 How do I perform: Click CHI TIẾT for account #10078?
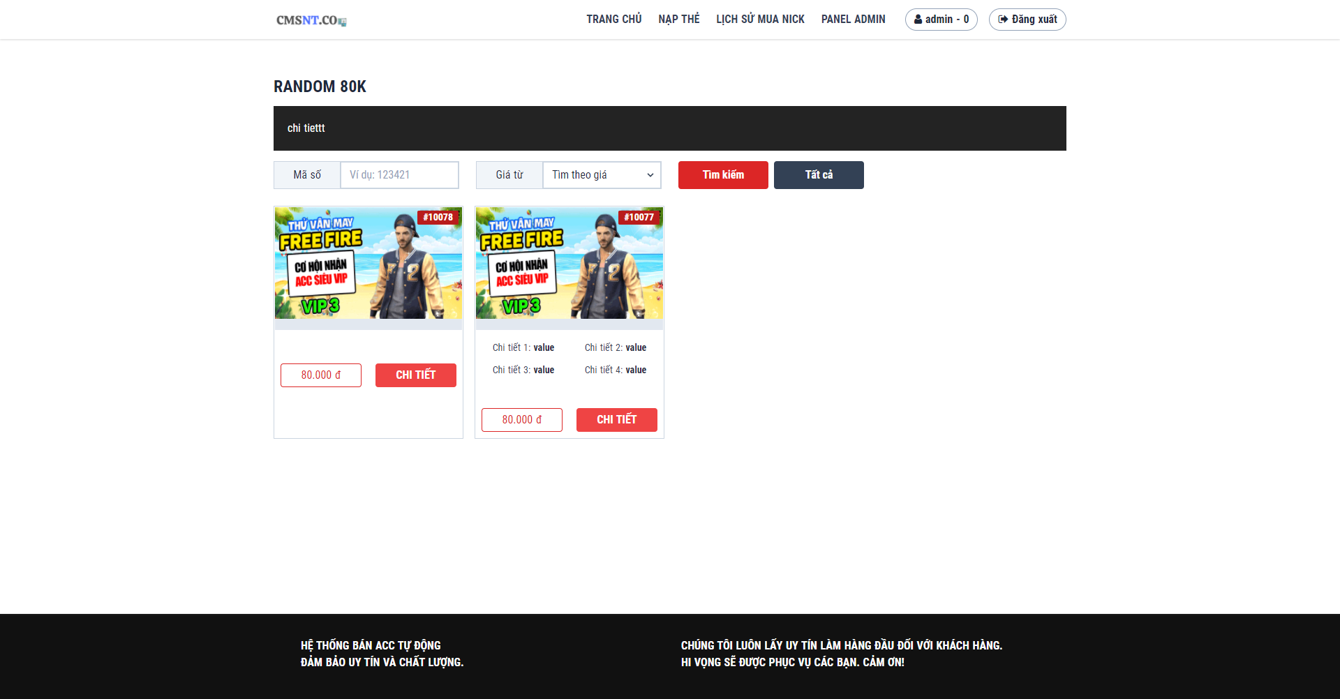point(416,375)
